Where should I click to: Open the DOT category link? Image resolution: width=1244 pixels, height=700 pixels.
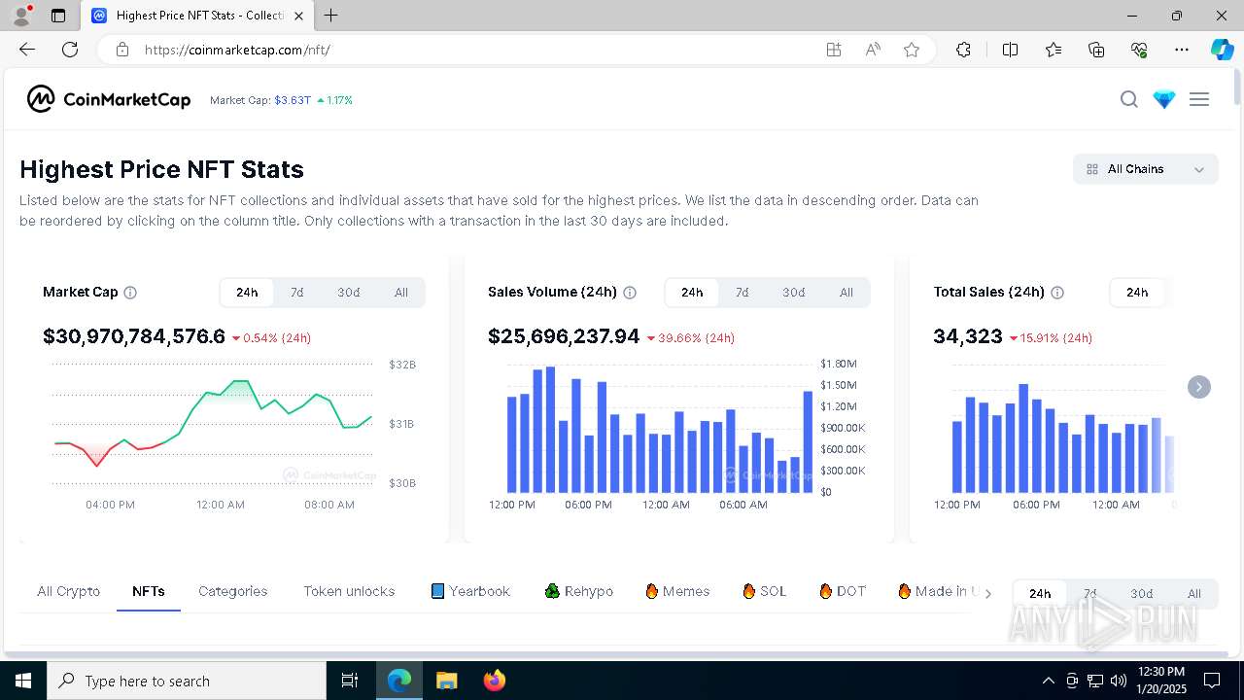pyautogui.click(x=843, y=591)
